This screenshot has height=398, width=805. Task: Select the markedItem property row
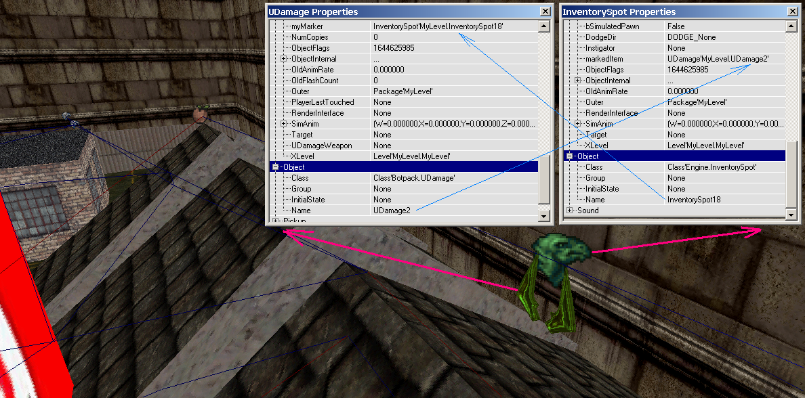pos(674,59)
